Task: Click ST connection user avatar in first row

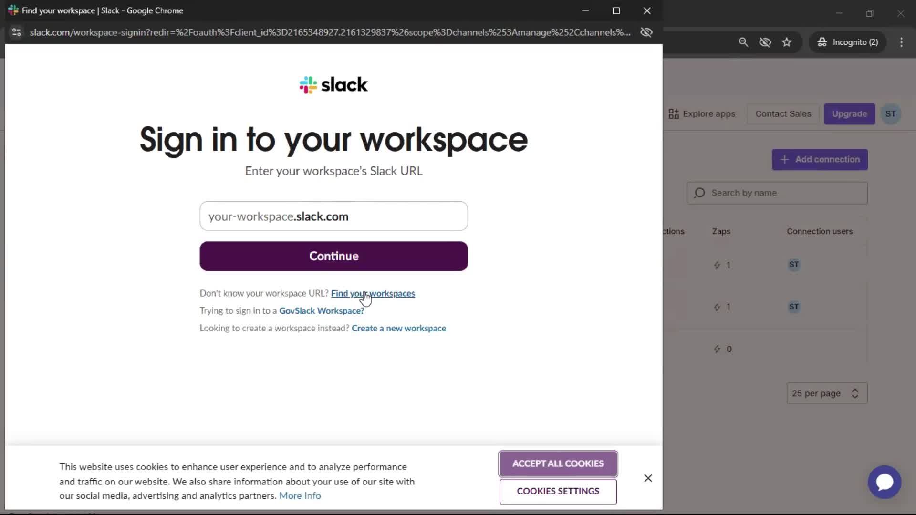Action: click(794, 265)
